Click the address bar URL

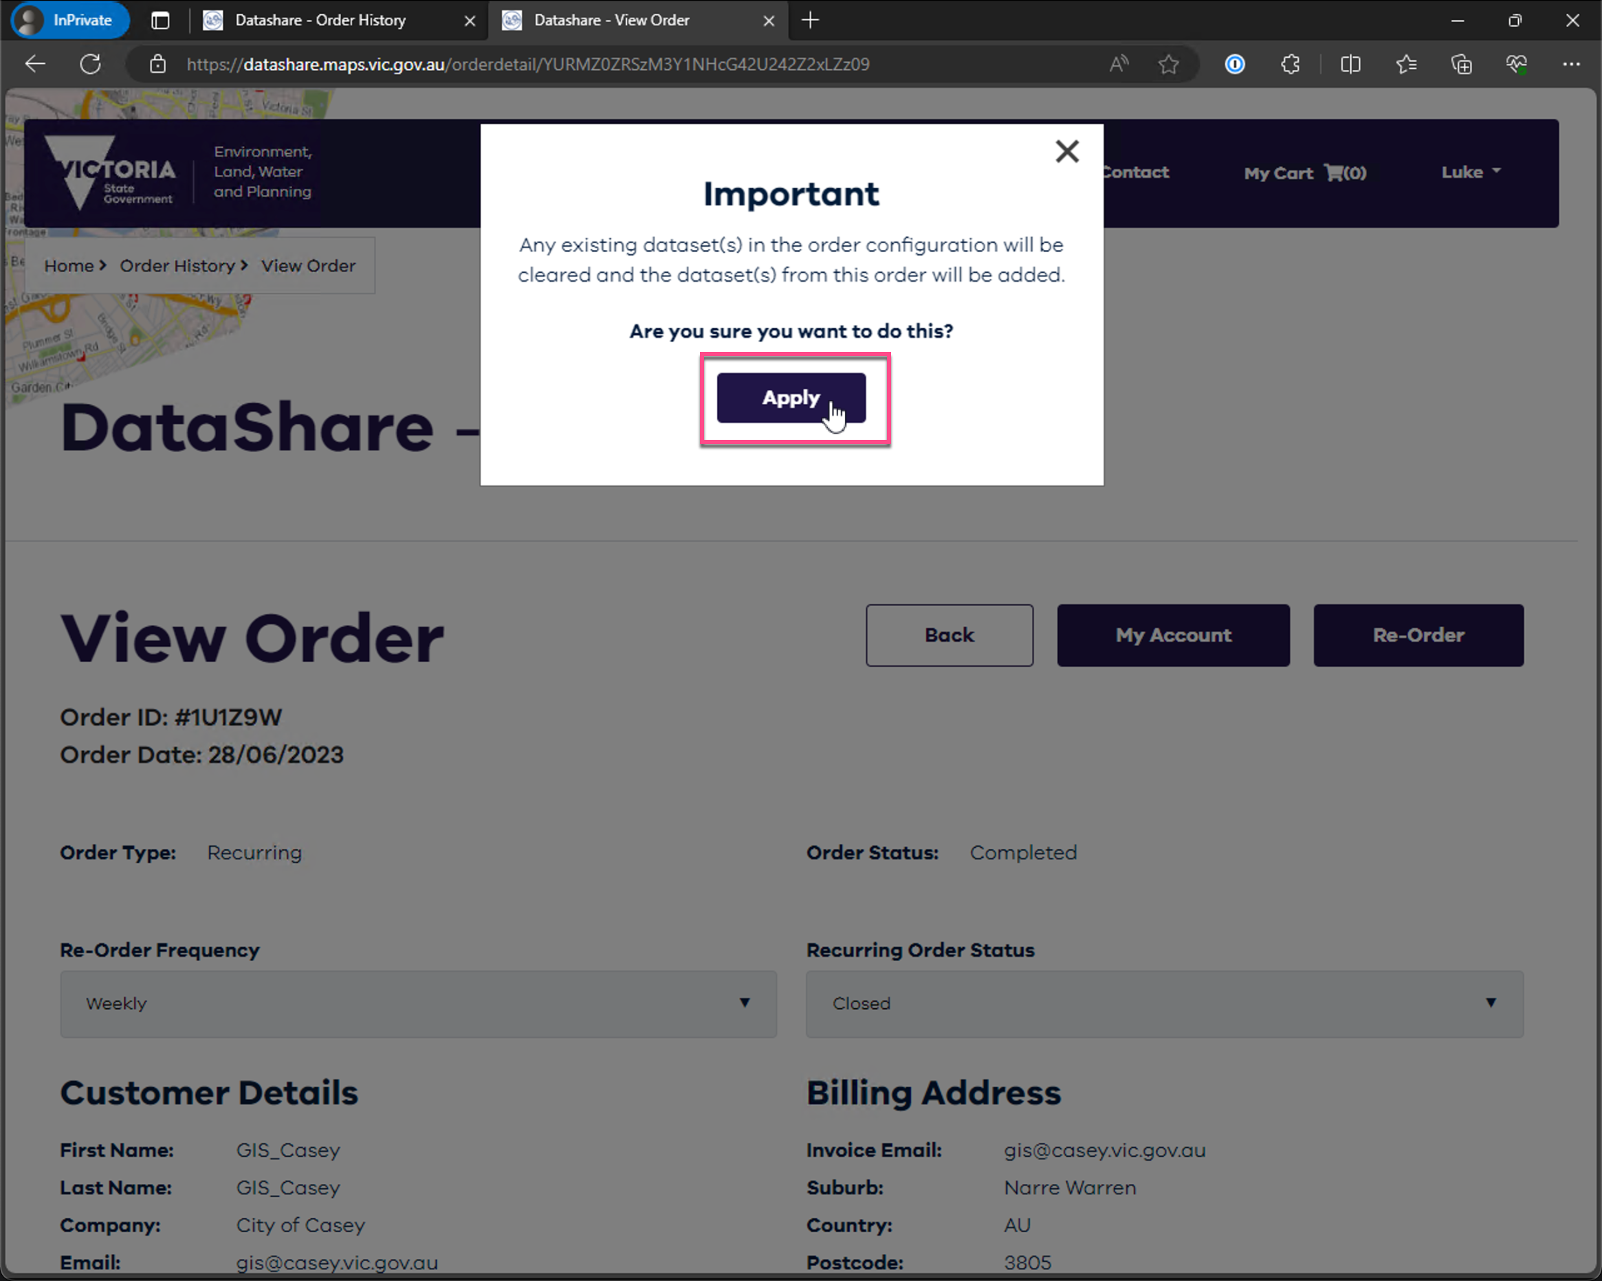click(527, 65)
